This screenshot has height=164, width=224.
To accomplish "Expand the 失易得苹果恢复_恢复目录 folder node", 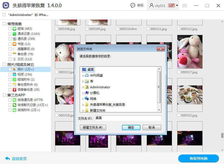I will [x=83, y=105].
